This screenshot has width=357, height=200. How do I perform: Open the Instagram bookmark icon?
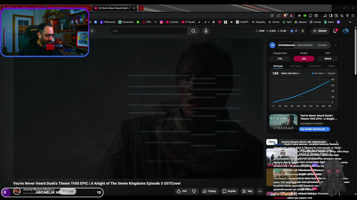pos(161,22)
